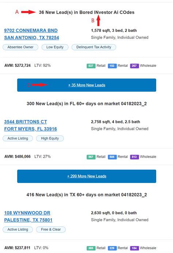
Task: Click 1,578 sqft, 3 bed, 2 bath text
Action: point(114,31)
